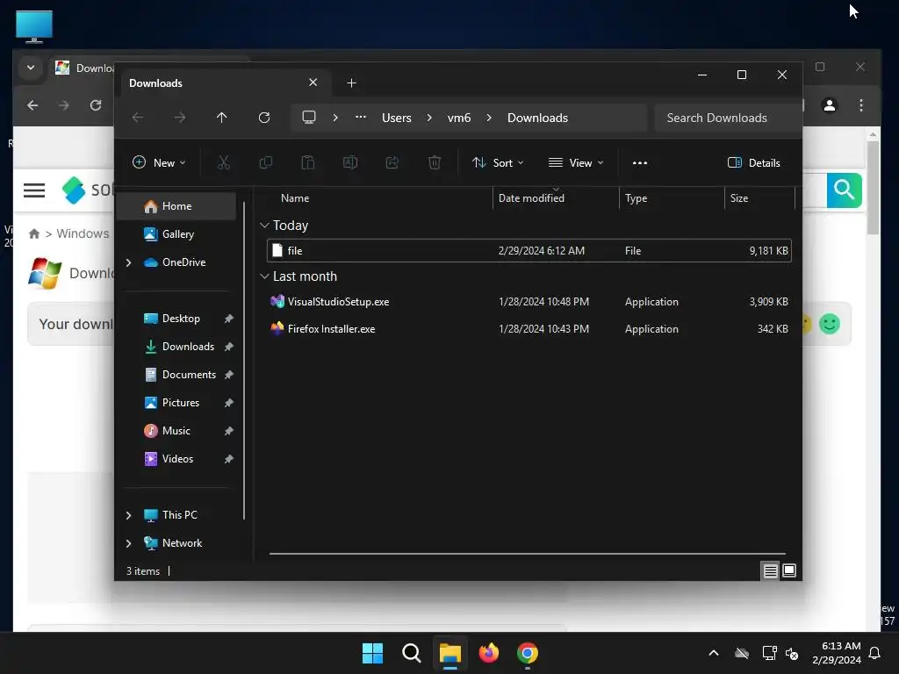The height and width of the screenshot is (674, 899).
Task: Click the Paste clipboard icon
Action: click(308, 162)
